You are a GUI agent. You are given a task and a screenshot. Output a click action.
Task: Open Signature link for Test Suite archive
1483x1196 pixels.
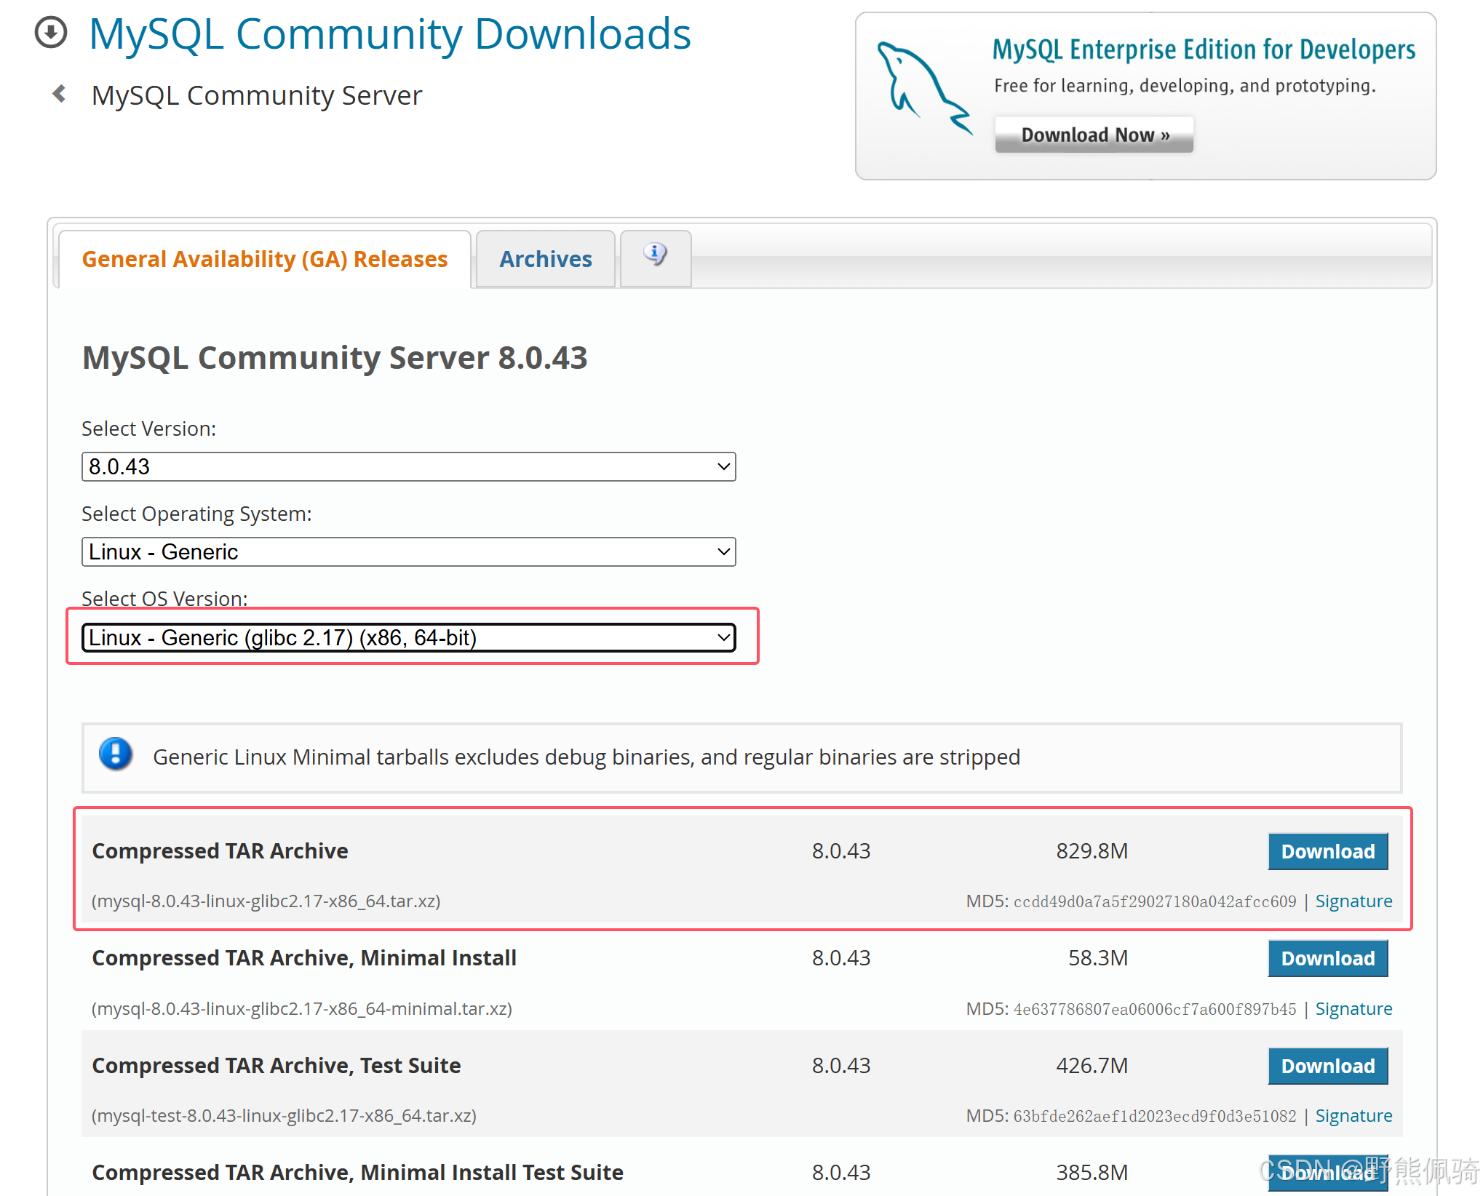(x=1353, y=1116)
